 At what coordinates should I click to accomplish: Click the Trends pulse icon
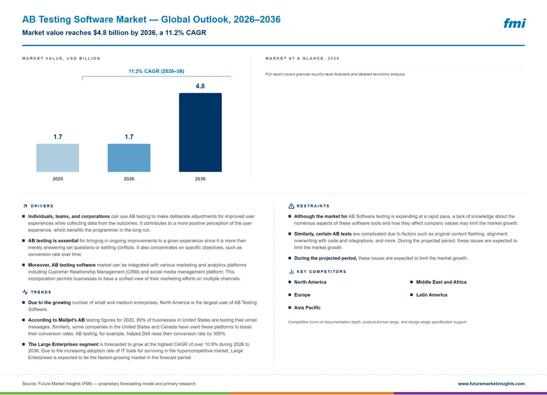pos(25,292)
